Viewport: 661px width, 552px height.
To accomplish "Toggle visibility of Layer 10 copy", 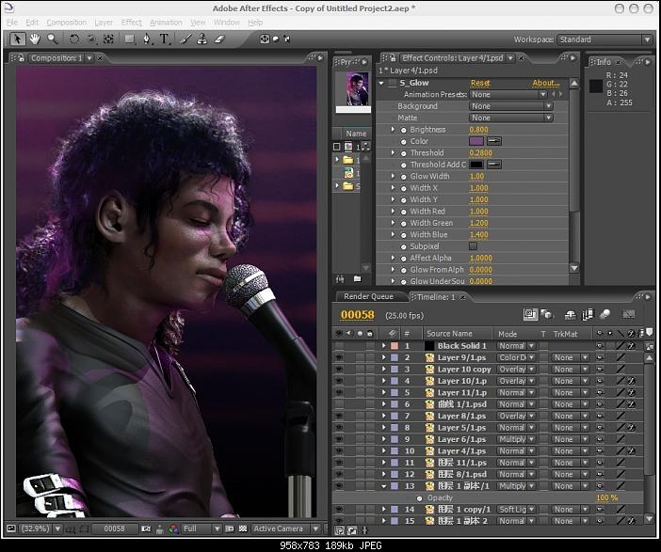I will [339, 370].
